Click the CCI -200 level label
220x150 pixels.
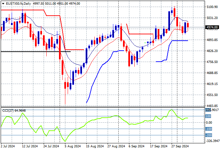(x=208, y=135)
